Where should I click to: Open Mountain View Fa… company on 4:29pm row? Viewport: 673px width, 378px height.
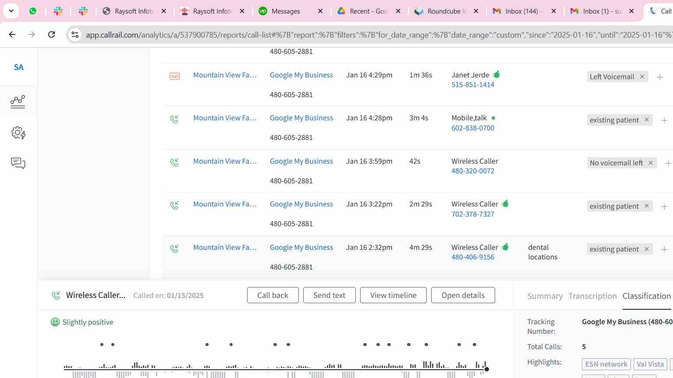[x=225, y=75]
